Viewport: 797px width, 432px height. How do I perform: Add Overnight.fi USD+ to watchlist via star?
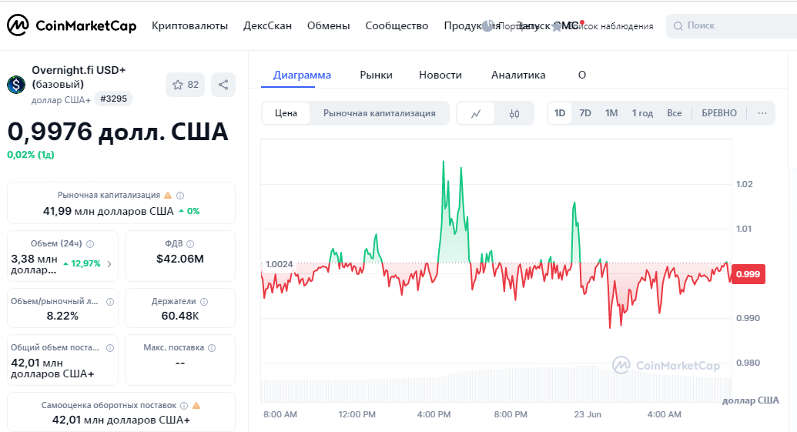coord(185,85)
